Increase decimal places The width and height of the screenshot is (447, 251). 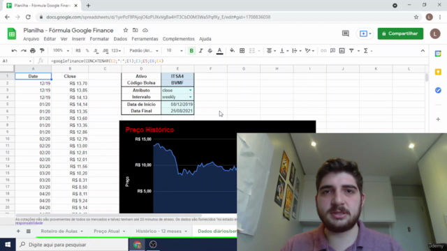tap(105, 51)
